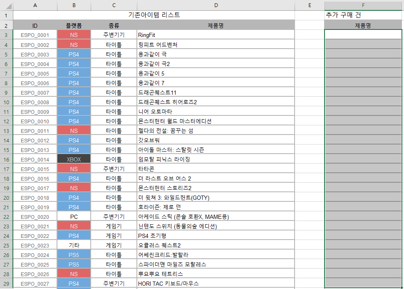This screenshot has height=289, width=404.
Task: Click the '플랫폼' header cell
Action: pos(74,25)
